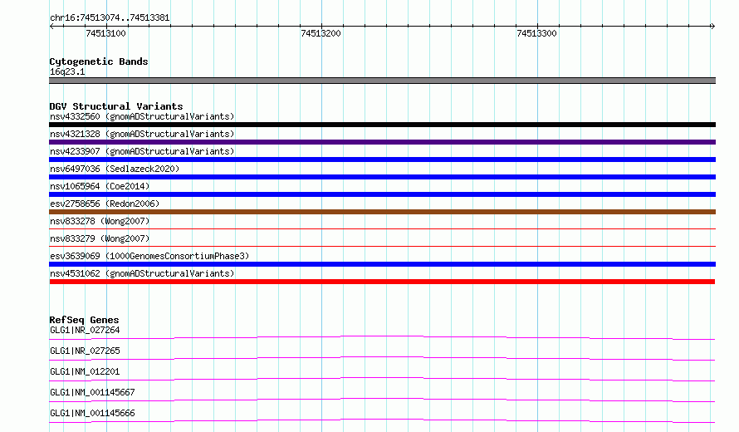Click the esv2758656 (Redon2006) label
The image size is (739, 432).
tap(105, 204)
